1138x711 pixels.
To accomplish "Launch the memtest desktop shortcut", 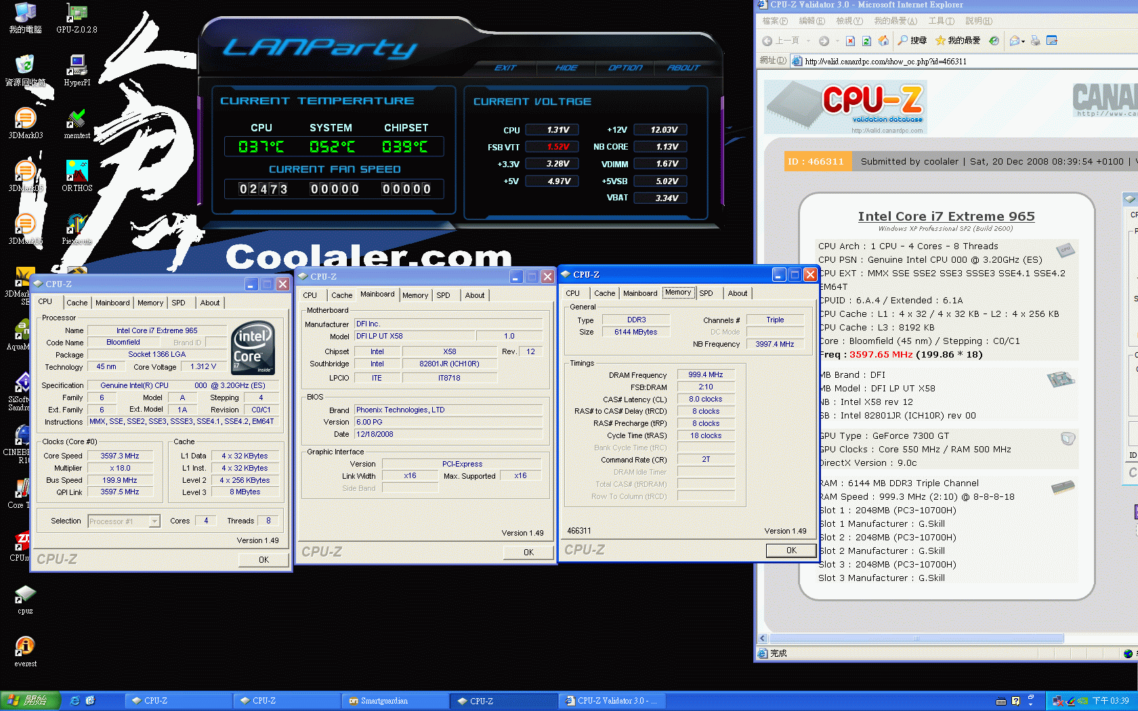I will [x=77, y=123].
